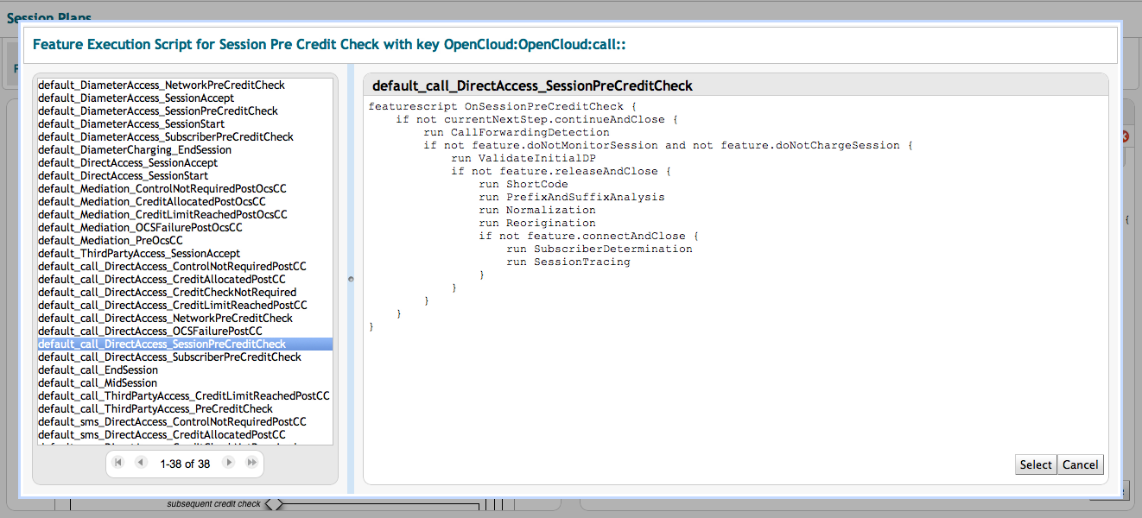This screenshot has width=1142, height=518.
Task: Choose default_sms_DirectAccess_CreditAllocatedPostCC script
Action: [x=162, y=435]
